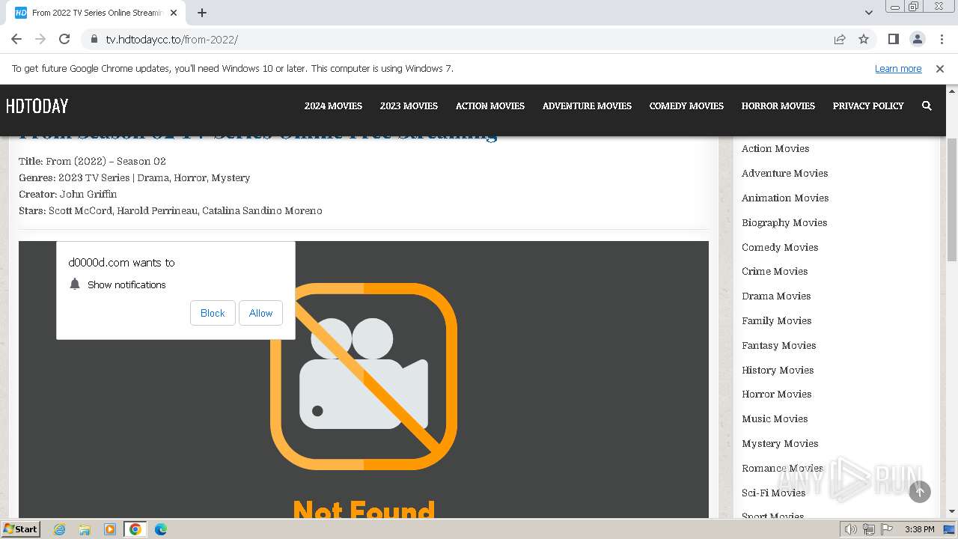Reload the page with refresh icon
The width and height of the screenshot is (958, 539).
(x=64, y=39)
